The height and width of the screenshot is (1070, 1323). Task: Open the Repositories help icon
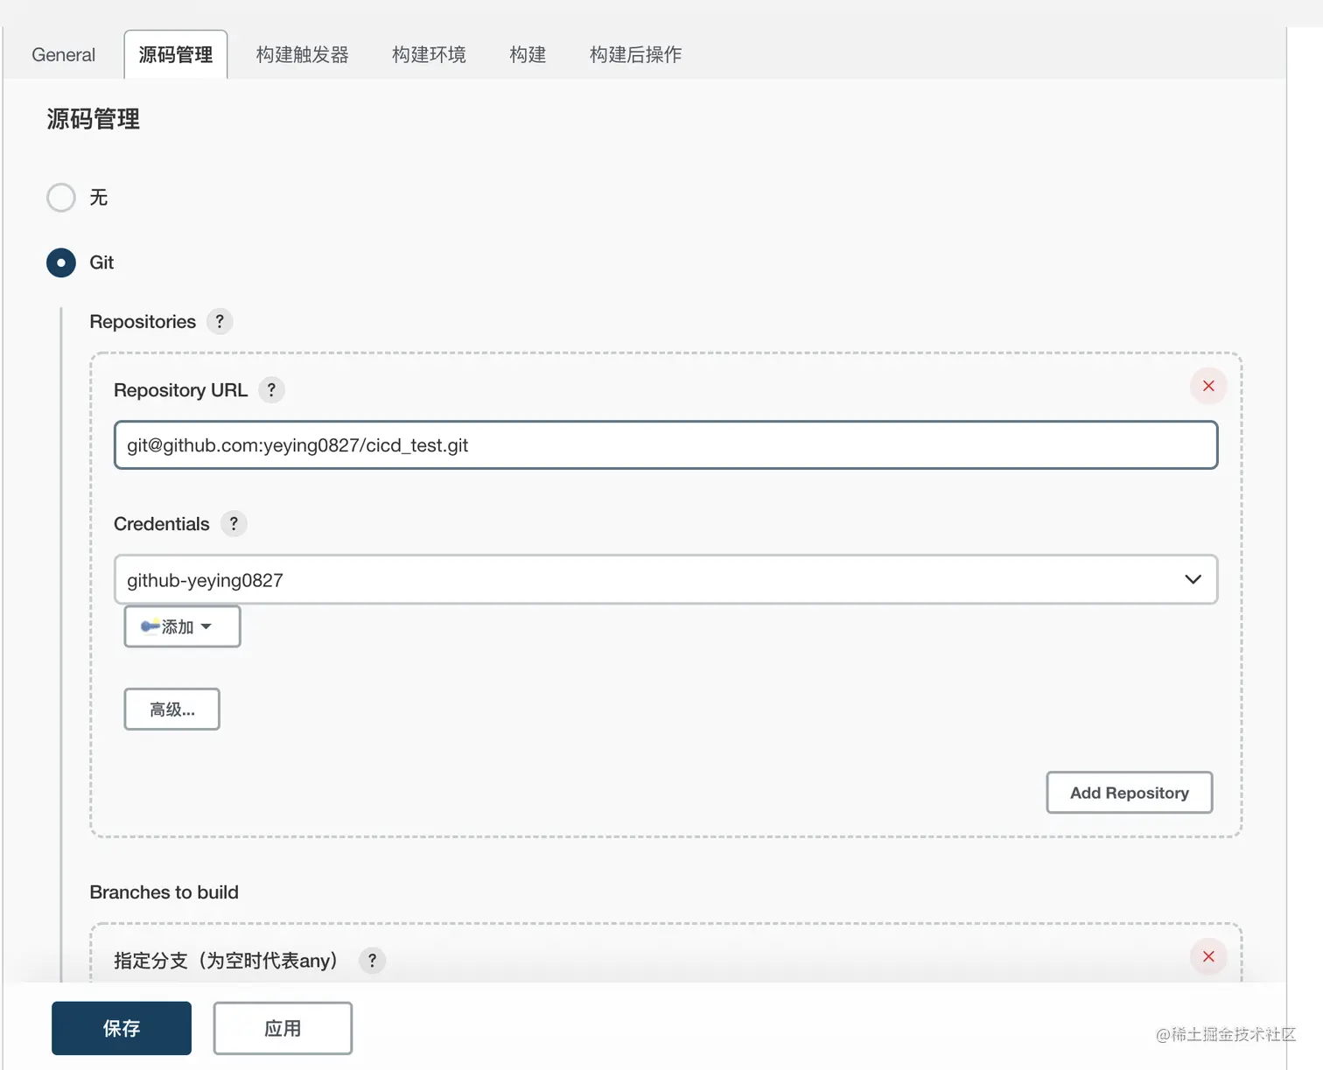[x=220, y=321]
